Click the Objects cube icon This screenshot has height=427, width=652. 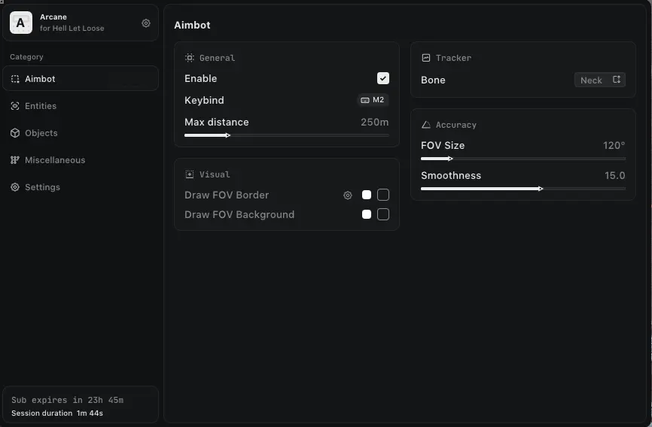[x=15, y=133]
